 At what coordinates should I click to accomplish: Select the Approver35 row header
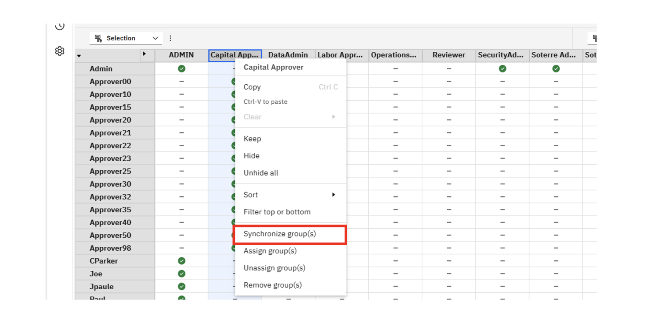[x=115, y=210]
